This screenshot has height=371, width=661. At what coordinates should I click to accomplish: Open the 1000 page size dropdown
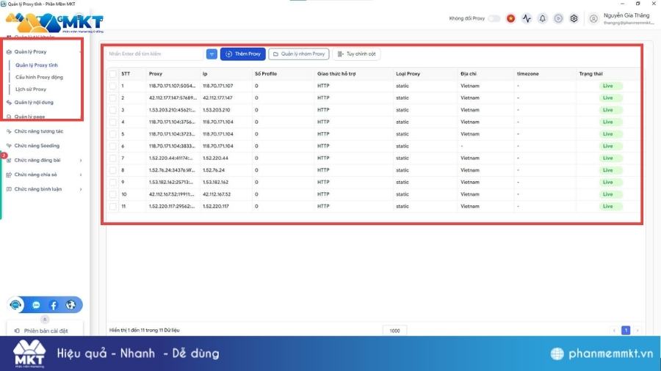tap(394, 331)
